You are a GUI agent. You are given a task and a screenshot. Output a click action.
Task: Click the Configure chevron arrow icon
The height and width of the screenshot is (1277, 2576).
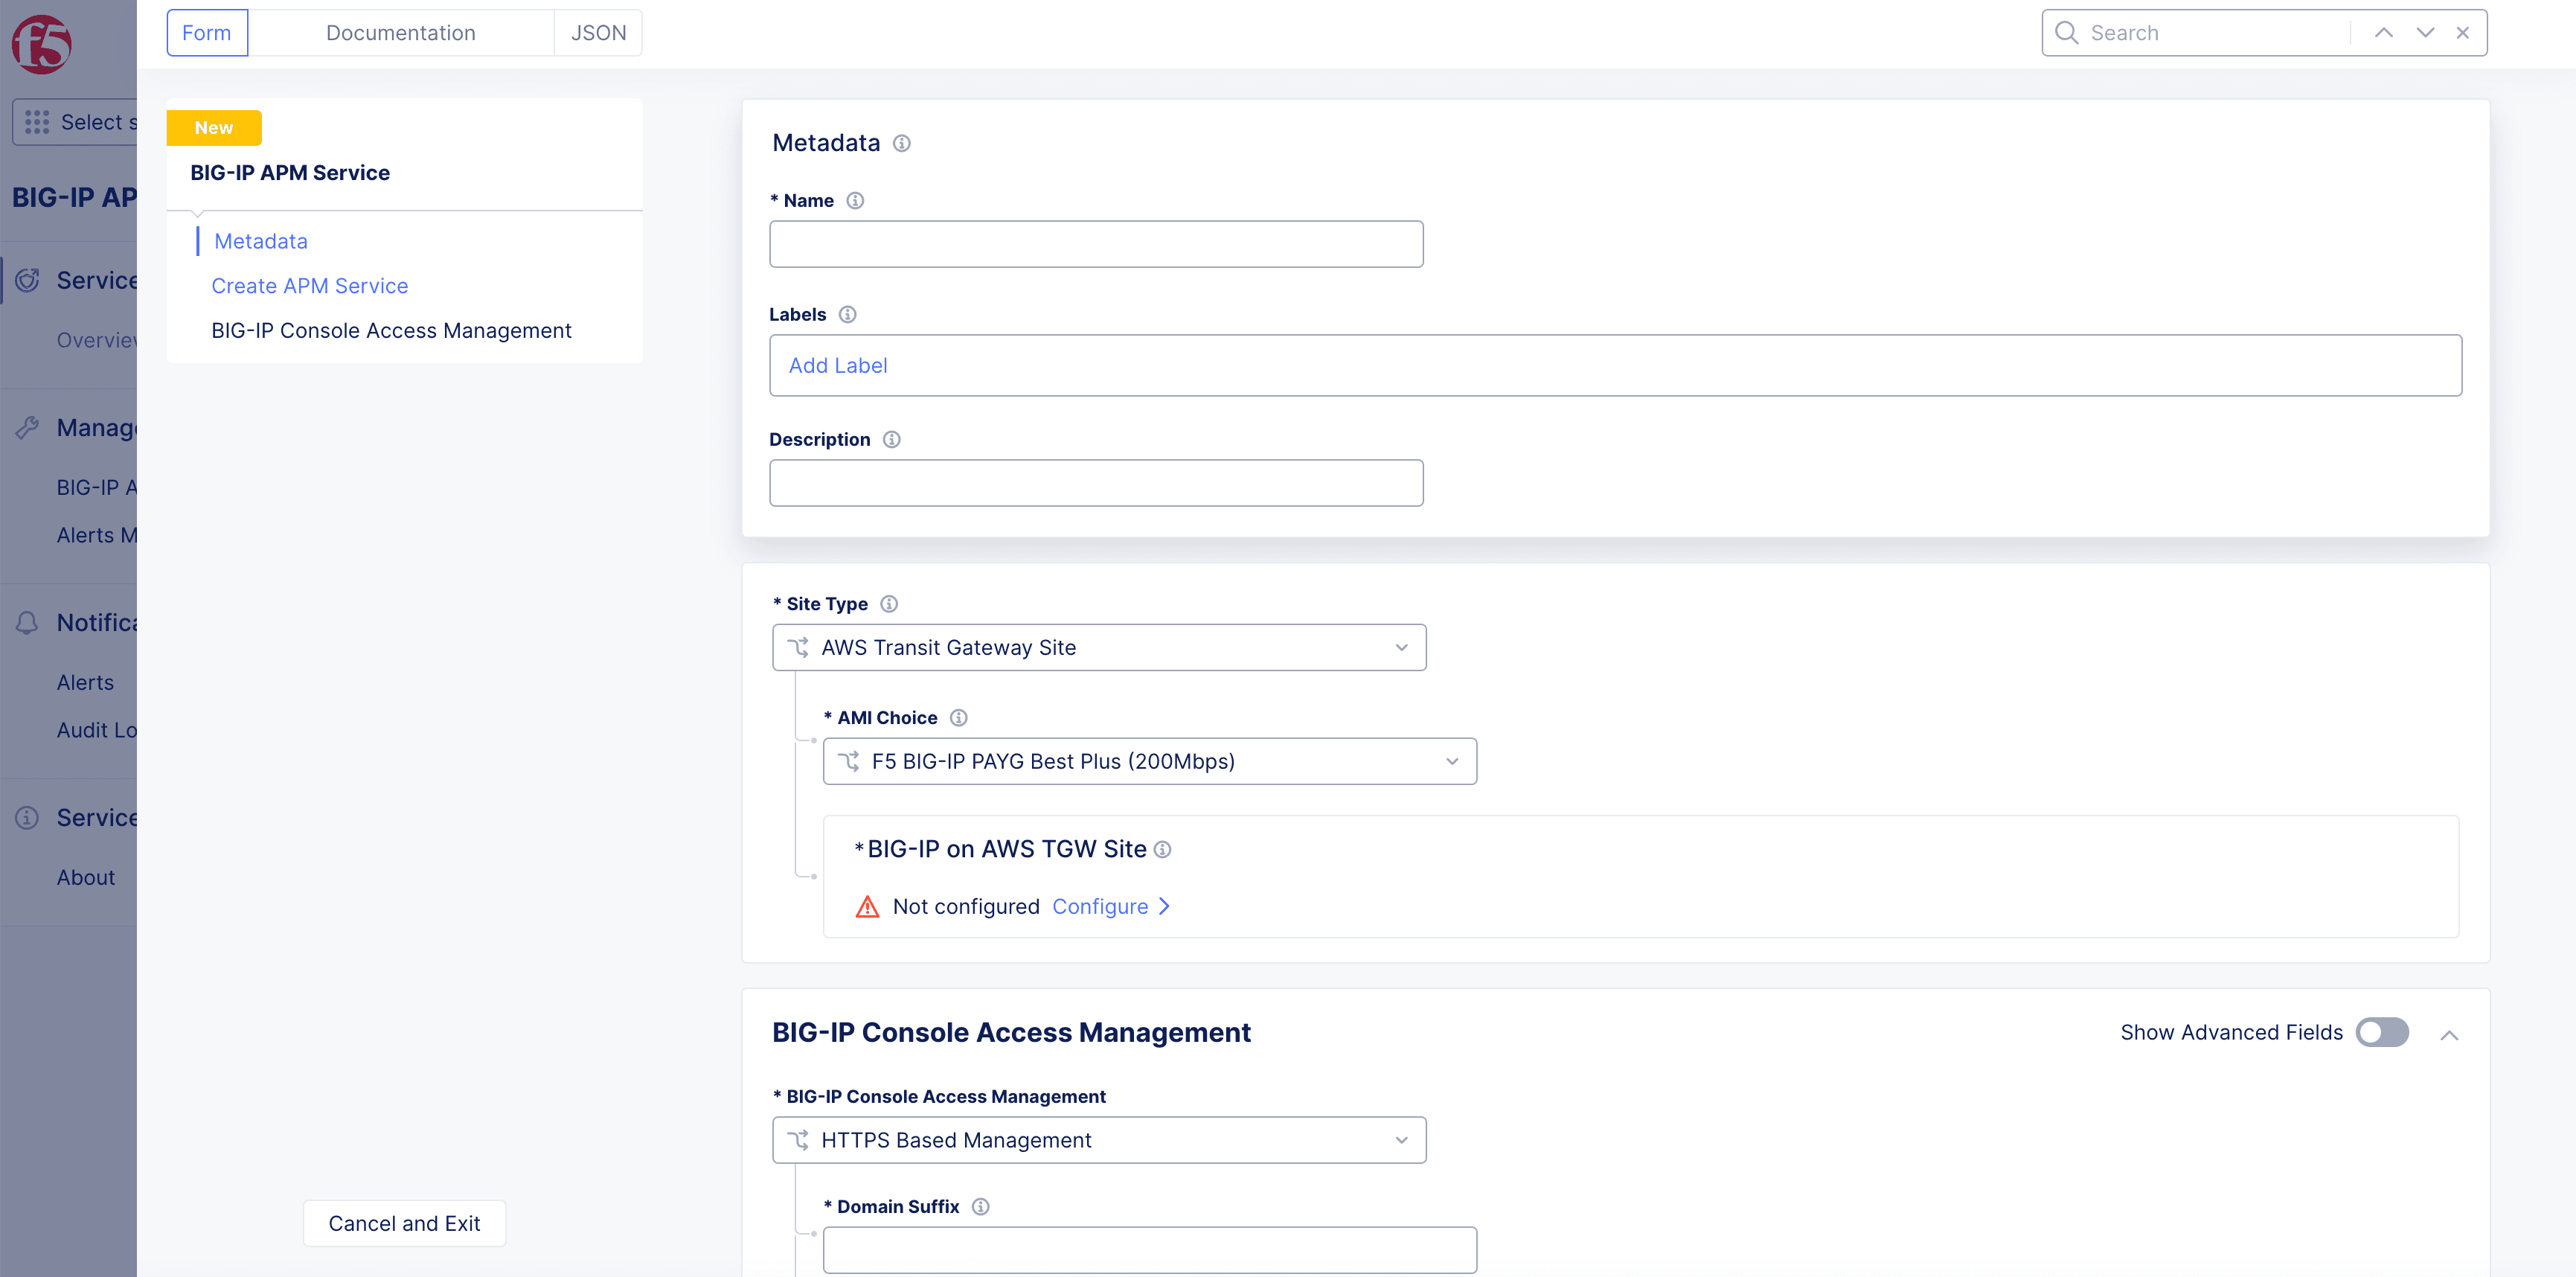(1164, 906)
